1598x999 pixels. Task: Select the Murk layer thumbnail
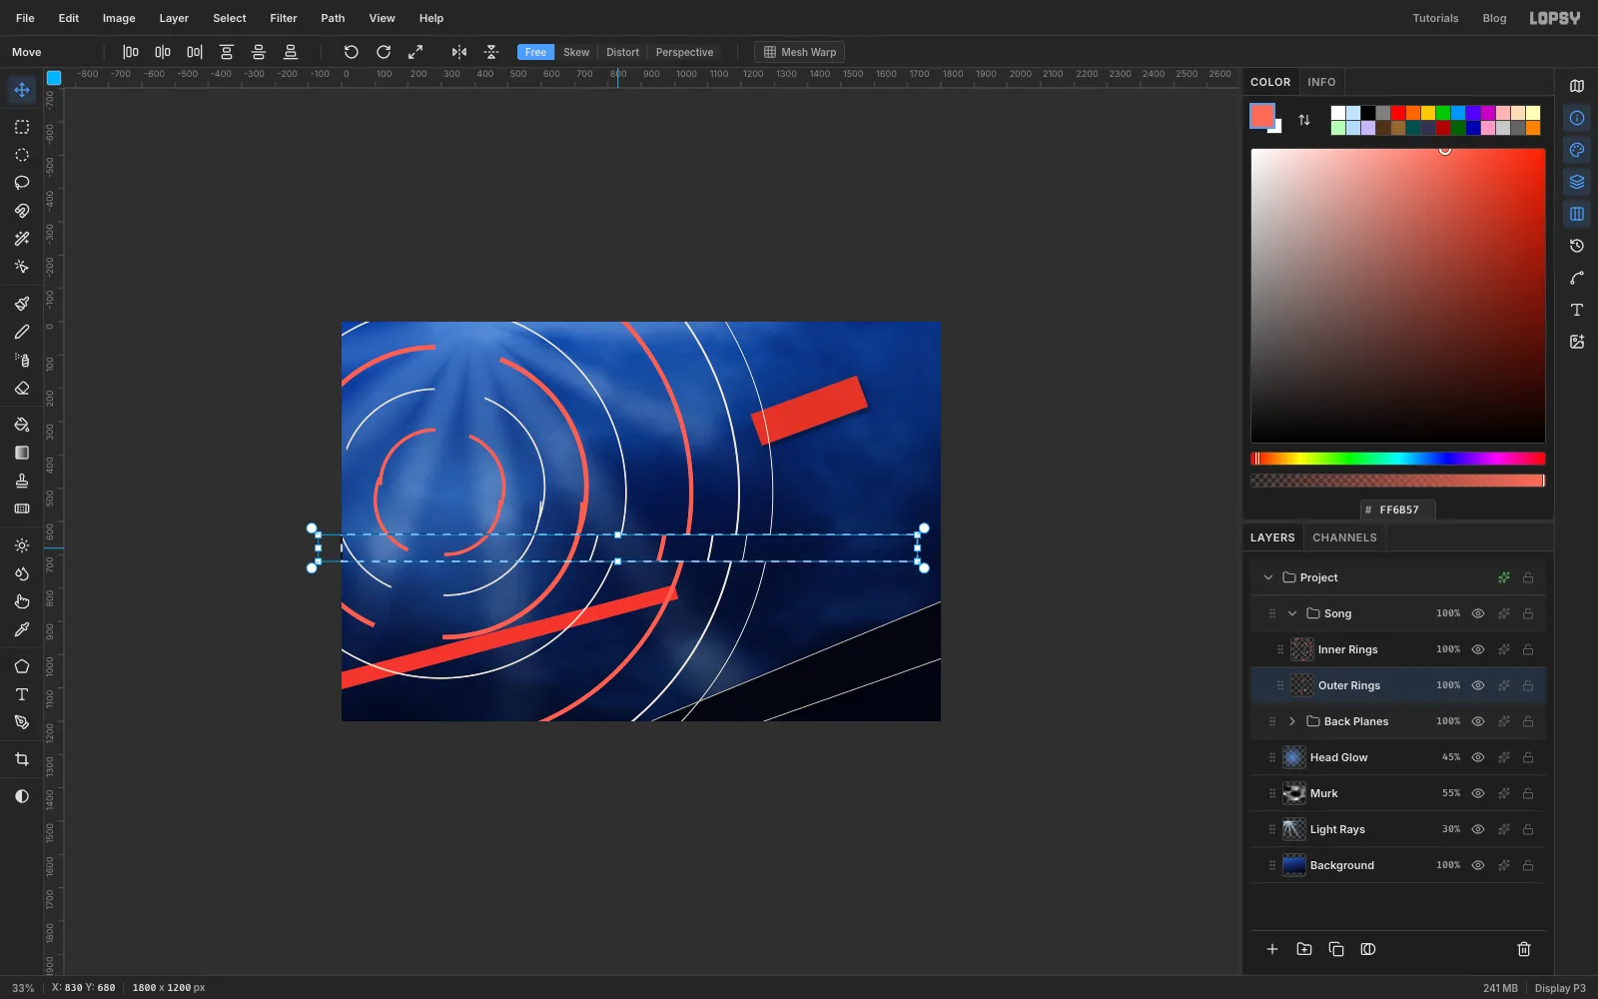point(1294,793)
